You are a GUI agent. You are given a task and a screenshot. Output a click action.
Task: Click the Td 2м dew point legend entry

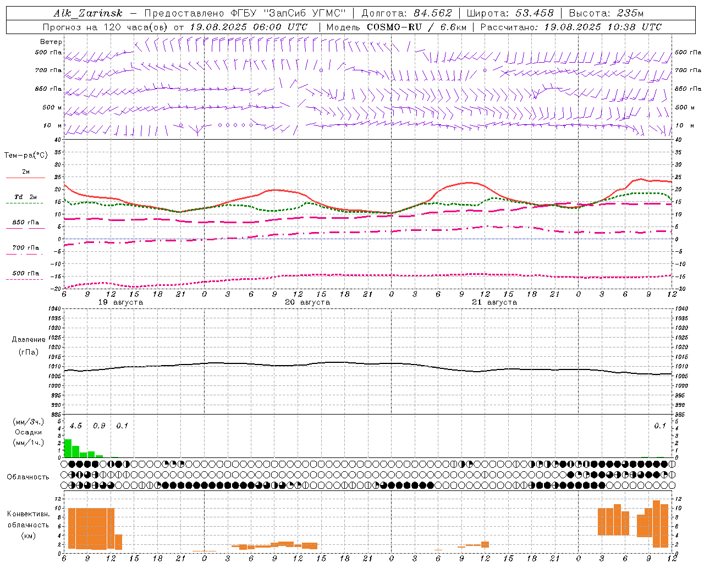25,197
